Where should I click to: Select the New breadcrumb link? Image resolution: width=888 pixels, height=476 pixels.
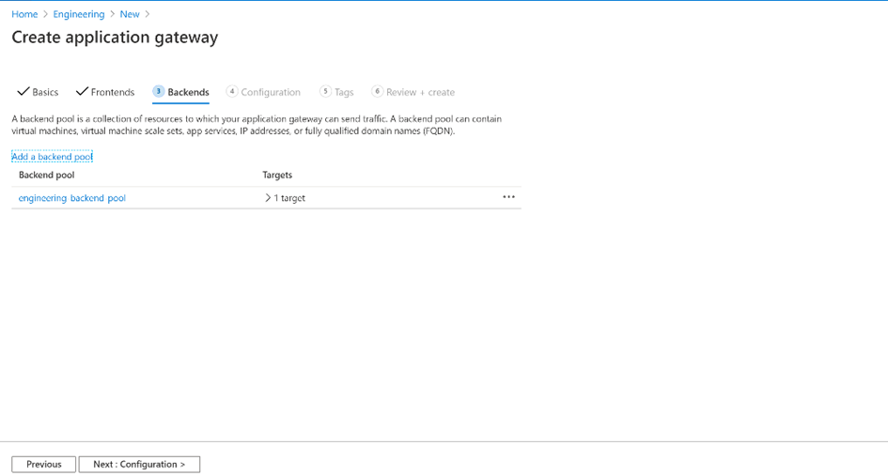(130, 14)
